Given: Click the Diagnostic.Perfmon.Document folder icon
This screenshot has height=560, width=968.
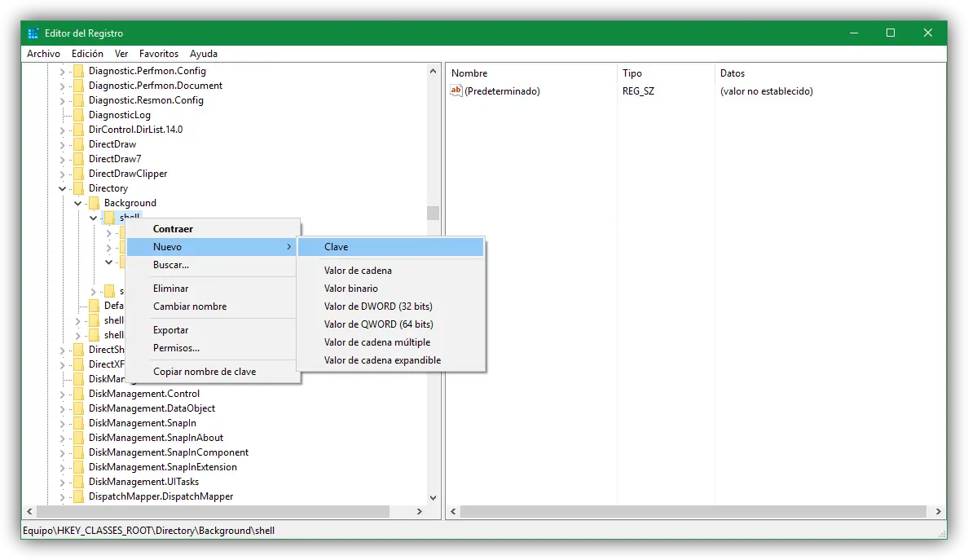Looking at the screenshot, I should [x=78, y=86].
